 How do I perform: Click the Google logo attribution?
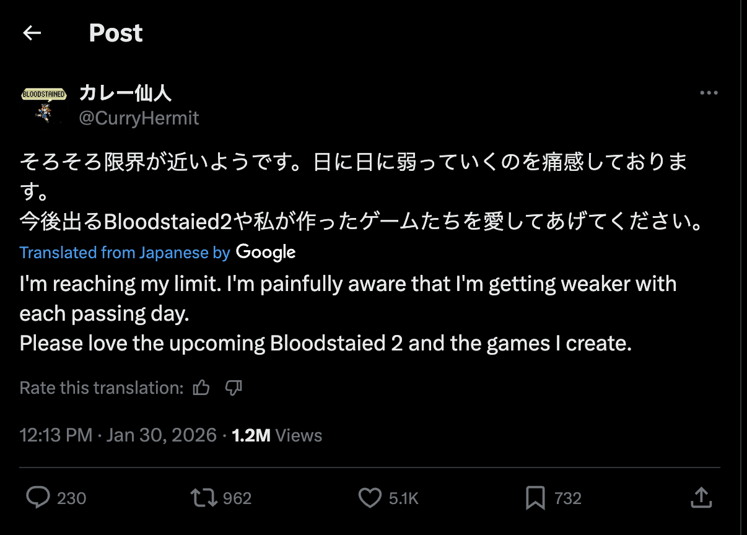pyautogui.click(x=265, y=252)
